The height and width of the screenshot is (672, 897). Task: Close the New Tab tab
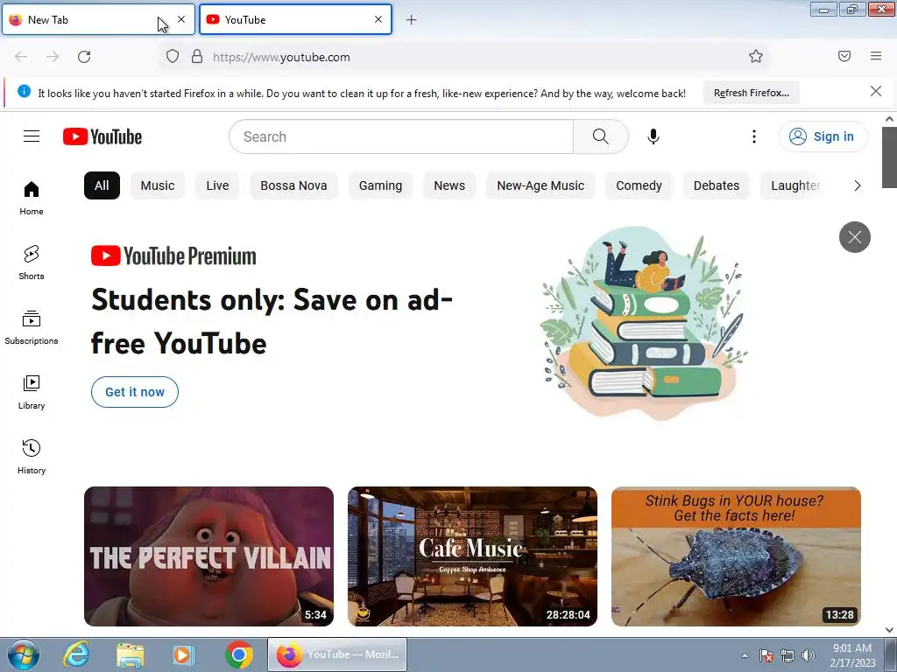pos(181,19)
